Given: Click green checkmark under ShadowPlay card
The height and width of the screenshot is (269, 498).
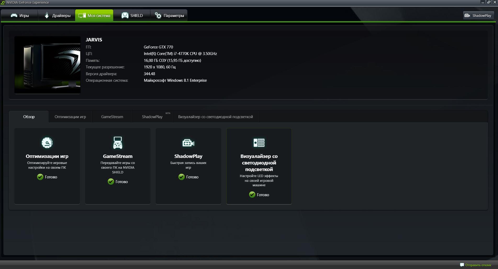Looking at the screenshot, I should pyautogui.click(x=181, y=177).
